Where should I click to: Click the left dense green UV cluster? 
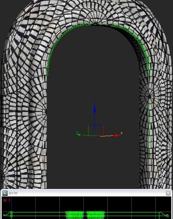coord(75,215)
